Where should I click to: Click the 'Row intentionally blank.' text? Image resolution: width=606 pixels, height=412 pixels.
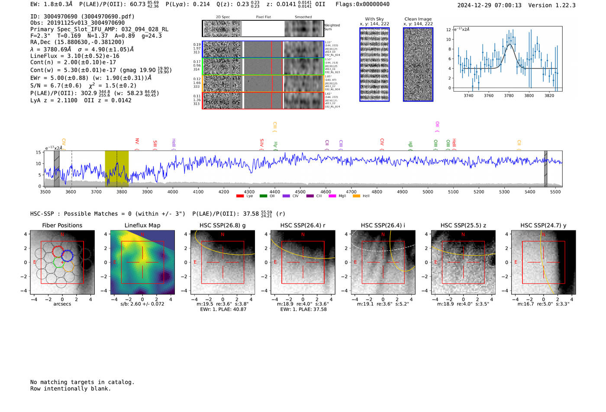pyautogui.click(x=71, y=389)
